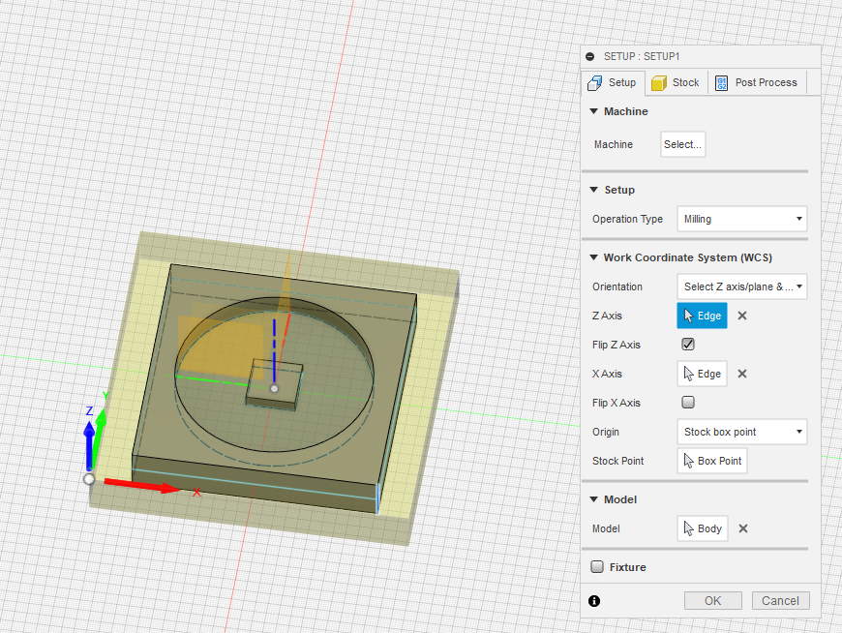Collapse the Work Coordinate System section
Image resolution: width=842 pixels, height=633 pixels.
(x=594, y=257)
